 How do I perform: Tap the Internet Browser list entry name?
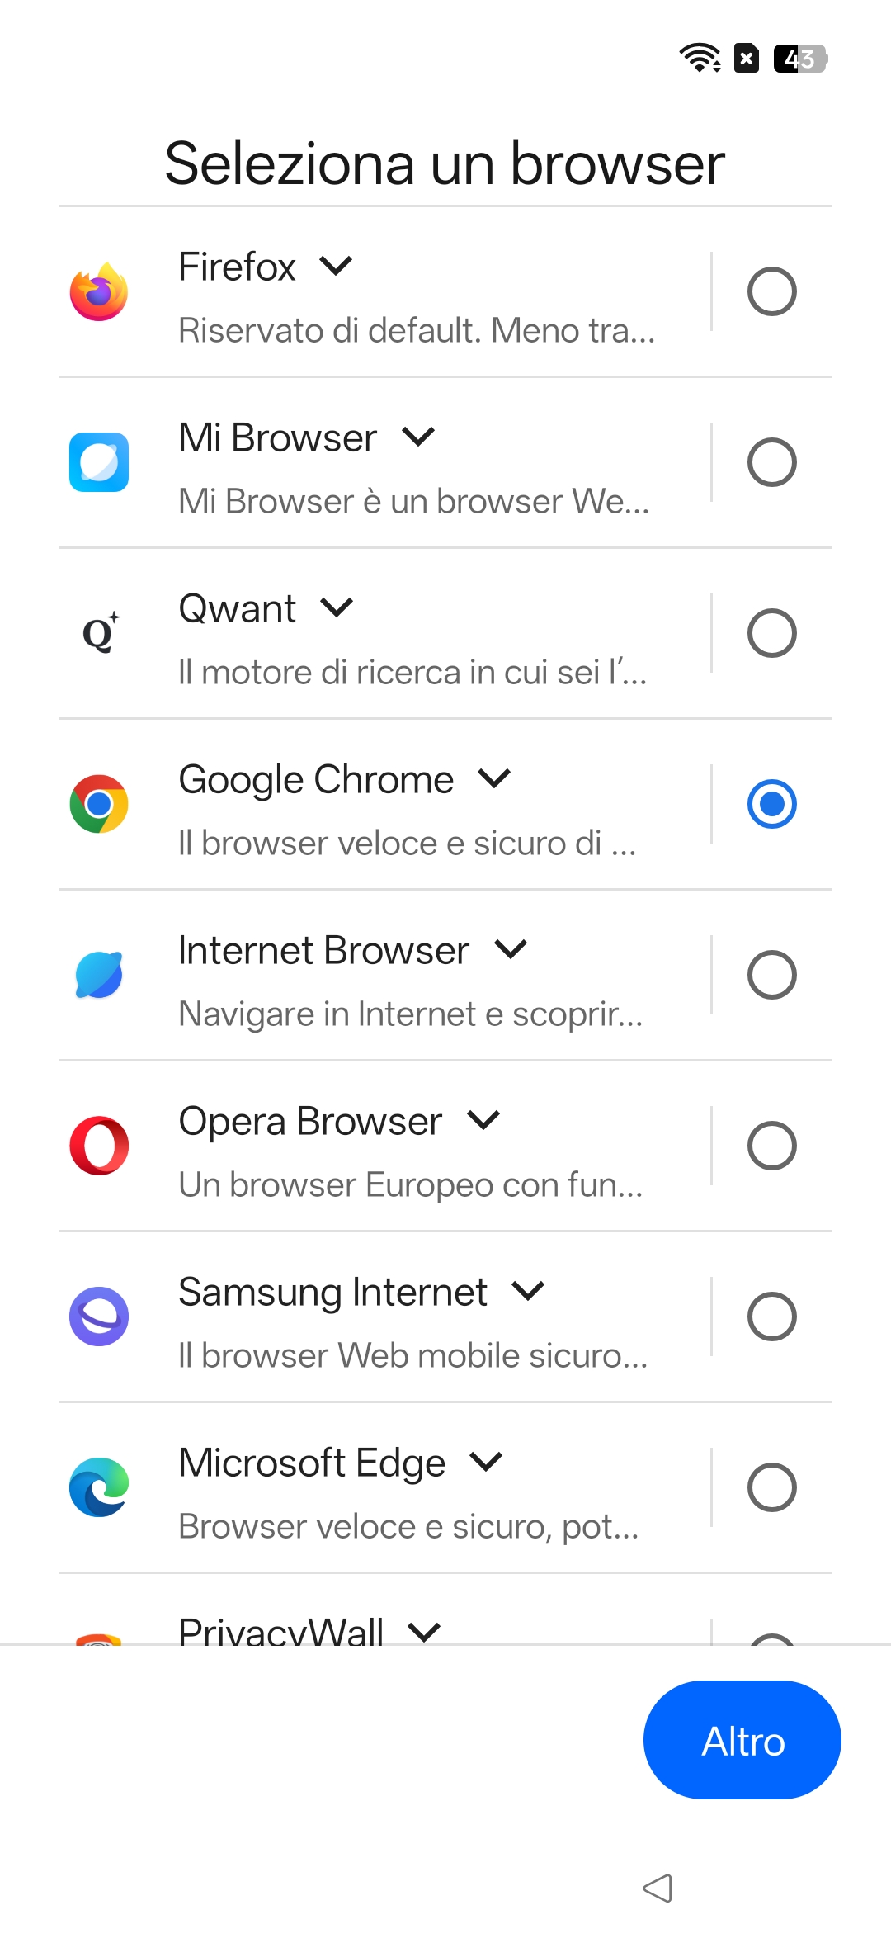coord(323,950)
